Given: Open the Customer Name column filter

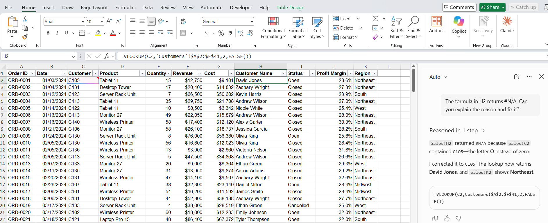Looking at the screenshot, I should tap(284, 73).
